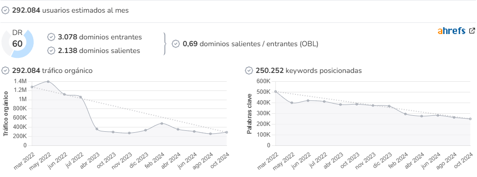This screenshot has width=477, height=177.
Task: Select '3.078 dominios entrantes' text
Action: coord(100,37)
